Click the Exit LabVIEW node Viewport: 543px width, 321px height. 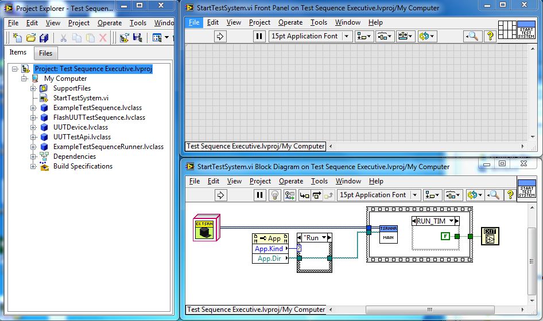[490, 236]
